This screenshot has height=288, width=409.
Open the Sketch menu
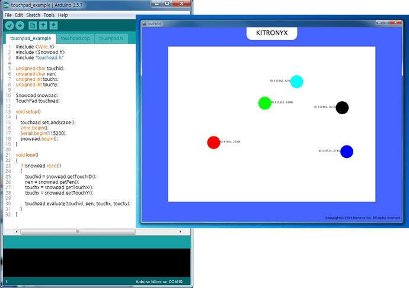33,15
